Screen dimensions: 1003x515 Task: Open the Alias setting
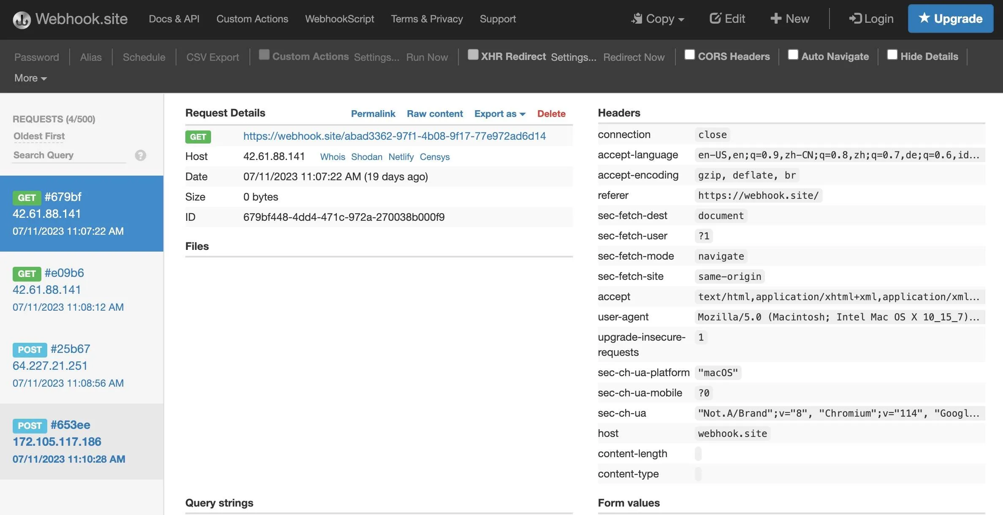pos(91,57)
